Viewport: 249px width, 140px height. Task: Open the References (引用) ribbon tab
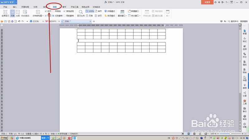click(x=35, y=7)
